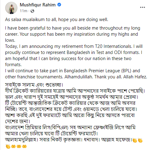The width and height of the screenshot is (152, 150).
Task: Click the second clapping emoji ending the আল্লাহ হাফেজ line
Action: pos(140,140)
